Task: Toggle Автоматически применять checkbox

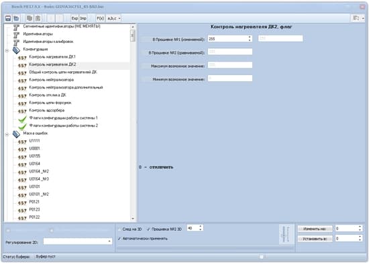Action: click(119, 239)
